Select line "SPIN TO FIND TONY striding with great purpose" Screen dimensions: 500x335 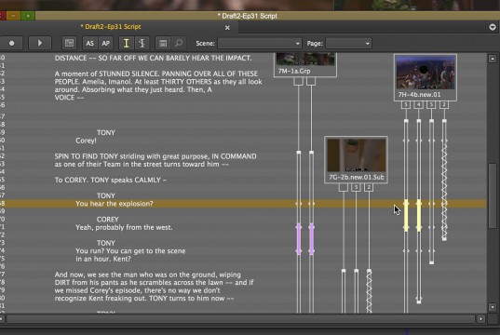pyautogui.click(x=155, y=156)
